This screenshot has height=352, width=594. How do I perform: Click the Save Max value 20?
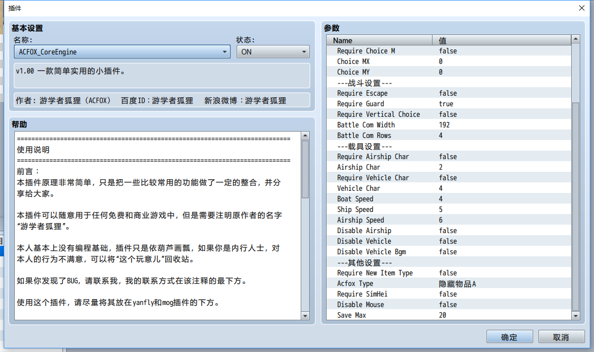click(443, 316)
